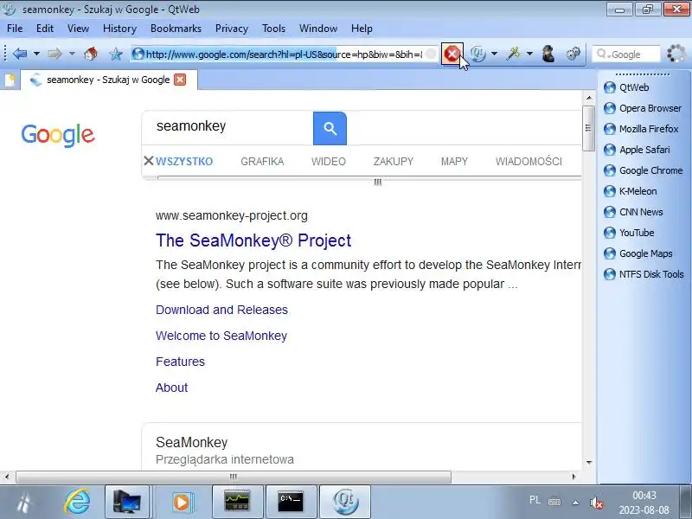Open the History menu
Screen dimensions: 692x519
(119, 29)
